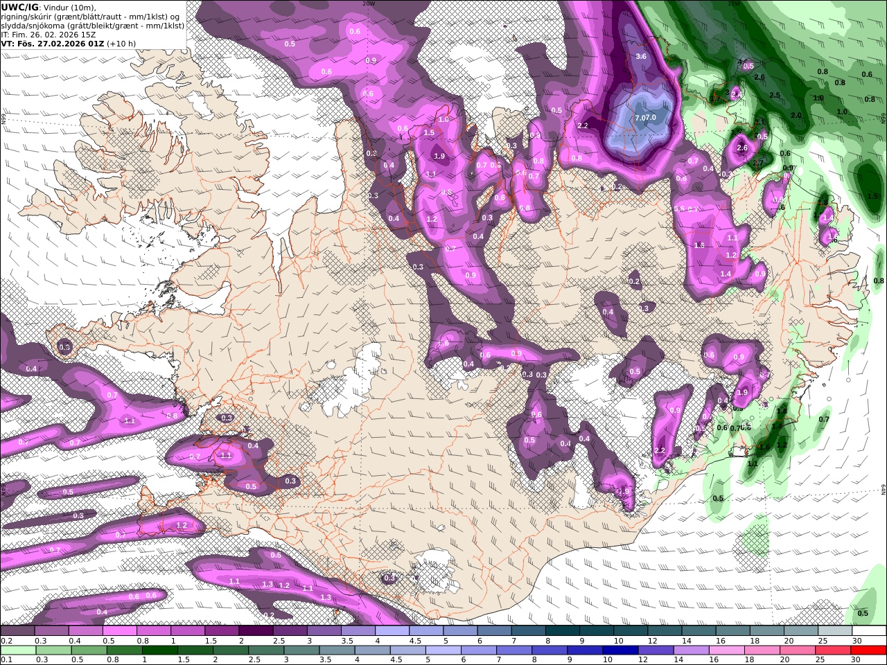
Task: Click the '64N' latitude label at right edge
Action: pos(884,489)
